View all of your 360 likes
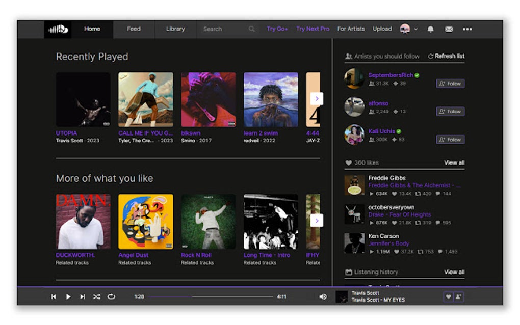 tap(453, 163)
